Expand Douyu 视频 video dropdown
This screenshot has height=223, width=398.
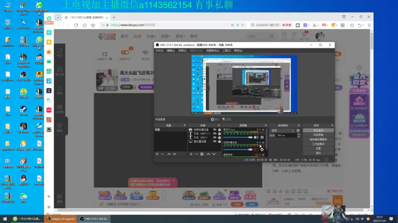(x=166, y=36)
